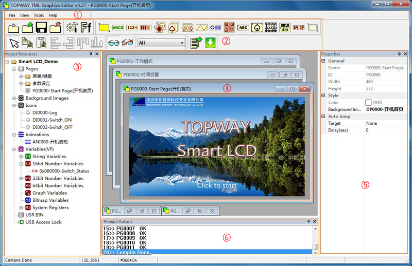Expand the 菜单/键盘 folder

pos(21,77)
